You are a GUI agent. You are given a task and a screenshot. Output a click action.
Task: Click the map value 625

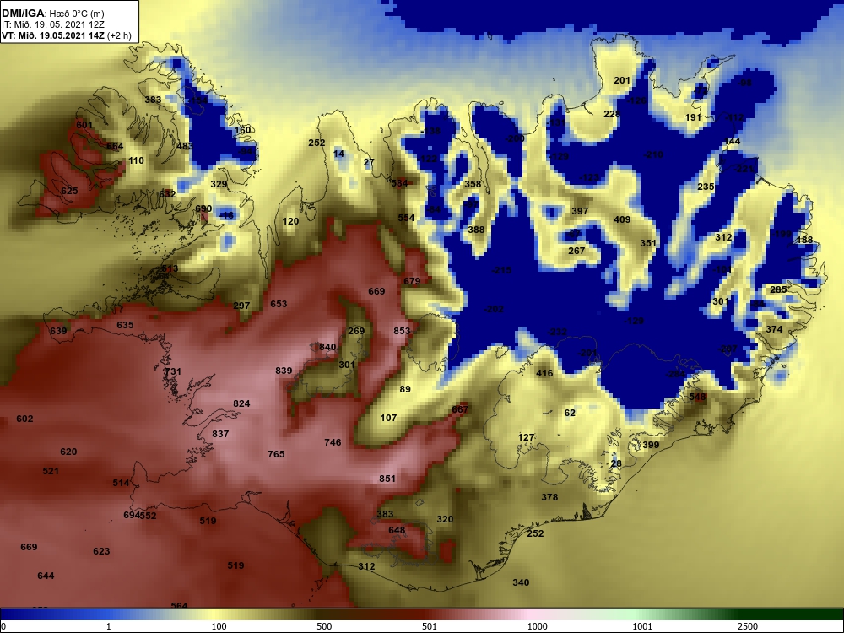69,191
